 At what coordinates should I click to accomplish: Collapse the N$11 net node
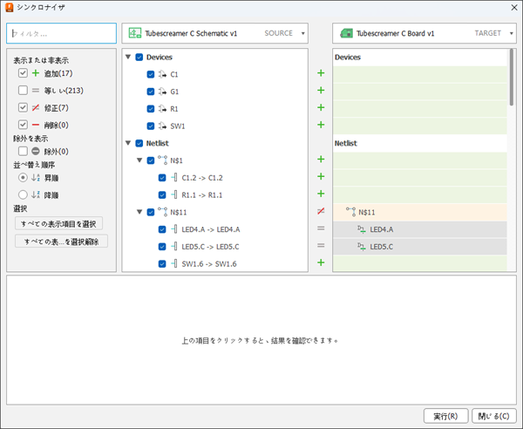(x=139, y=212)
